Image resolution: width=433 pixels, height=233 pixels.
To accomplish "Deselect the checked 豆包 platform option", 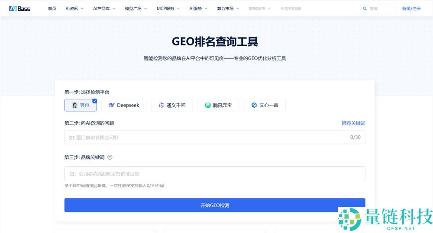I will (x=81, y=105).
